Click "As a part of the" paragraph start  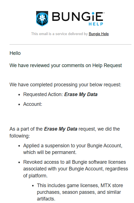pos(26,129)
